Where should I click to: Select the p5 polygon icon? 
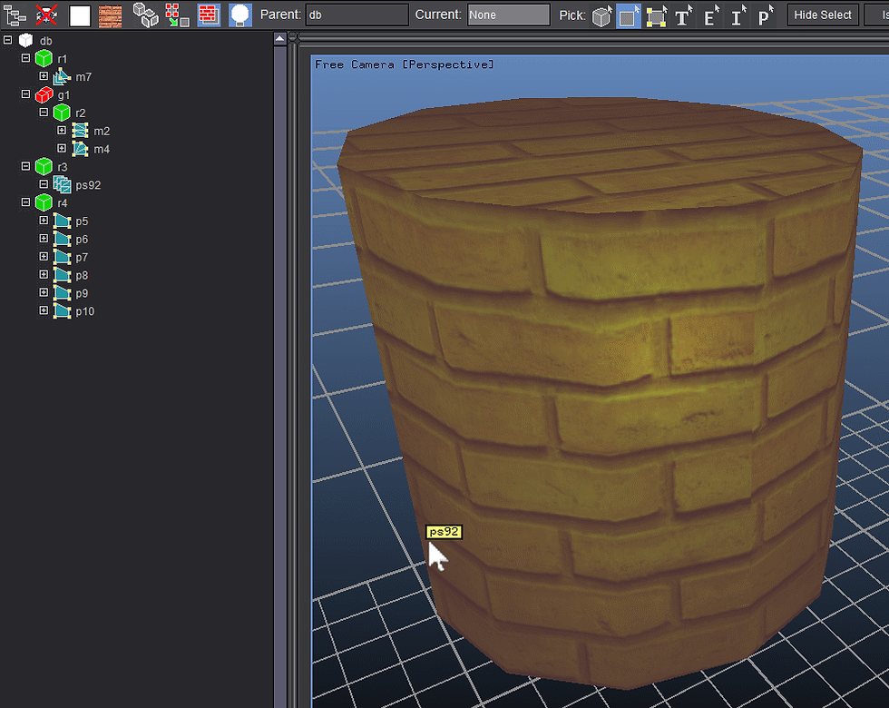(x=62, y=221)
